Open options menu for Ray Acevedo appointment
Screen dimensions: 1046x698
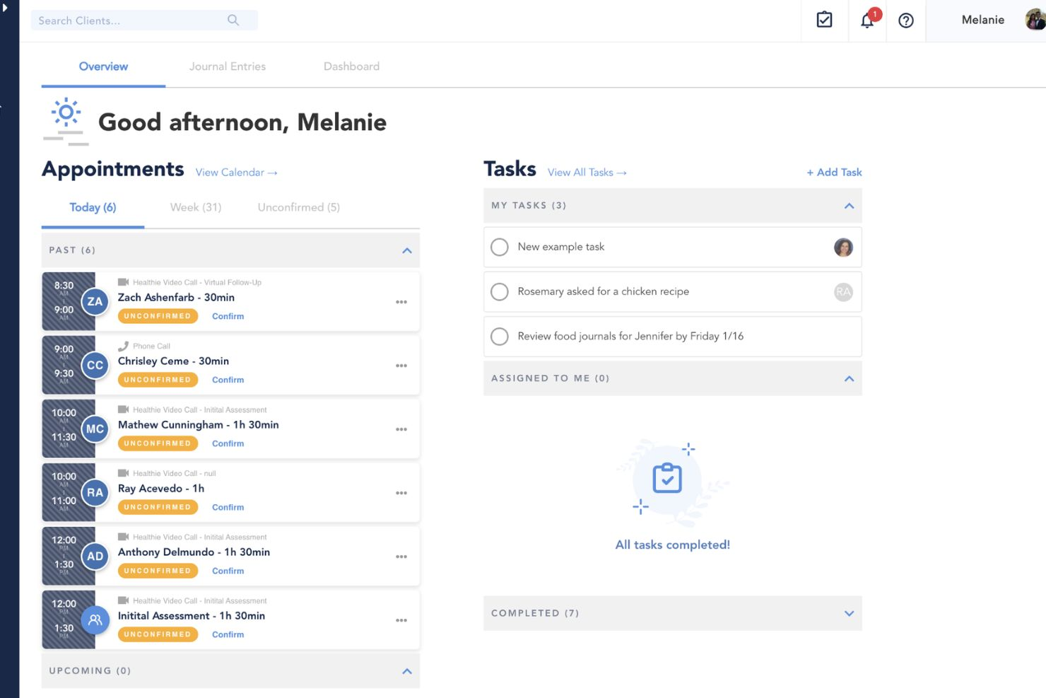pyautogui.click(x=401, y=493)
